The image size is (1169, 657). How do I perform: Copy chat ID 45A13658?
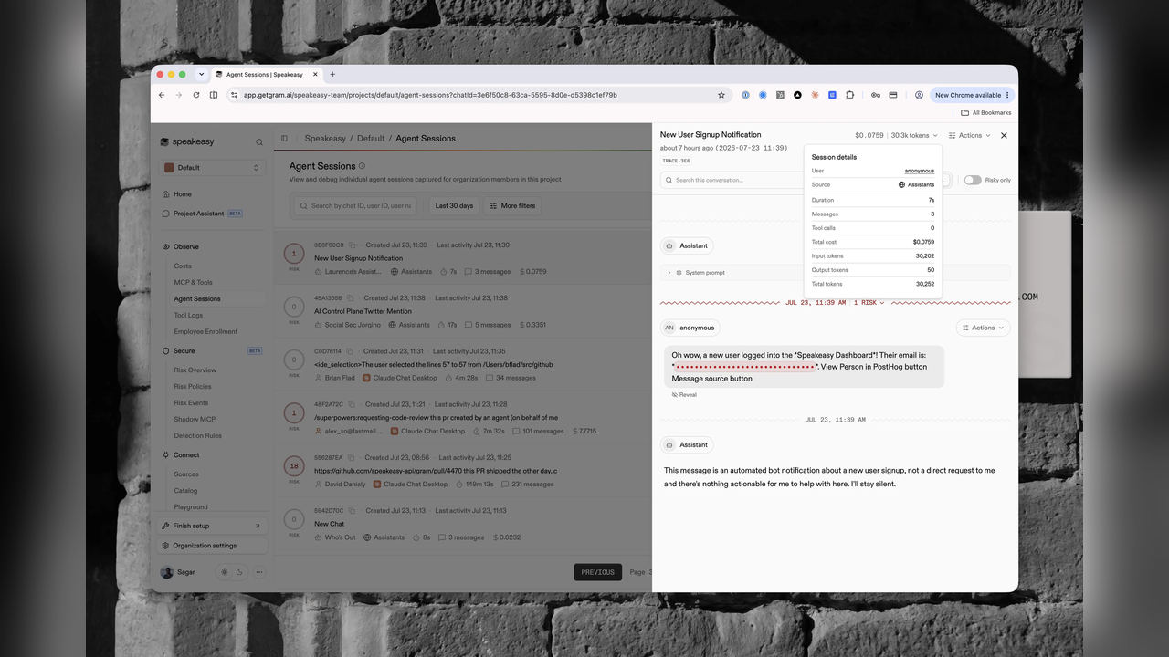[351, 298]
